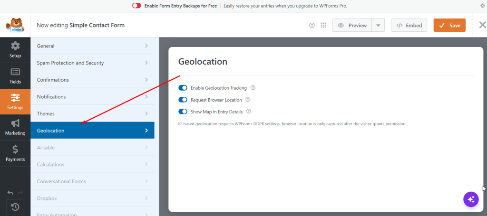
Task: Save the form with Save button
Action: click(x=449, y=26)
